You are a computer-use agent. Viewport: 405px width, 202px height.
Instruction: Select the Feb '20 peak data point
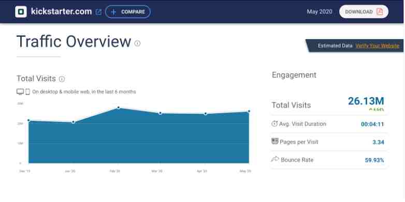(118, 107)
